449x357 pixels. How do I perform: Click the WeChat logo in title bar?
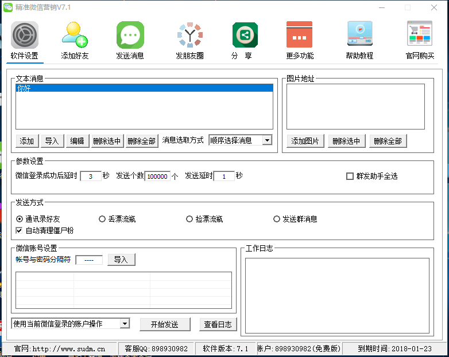click(x=7, y=7)
